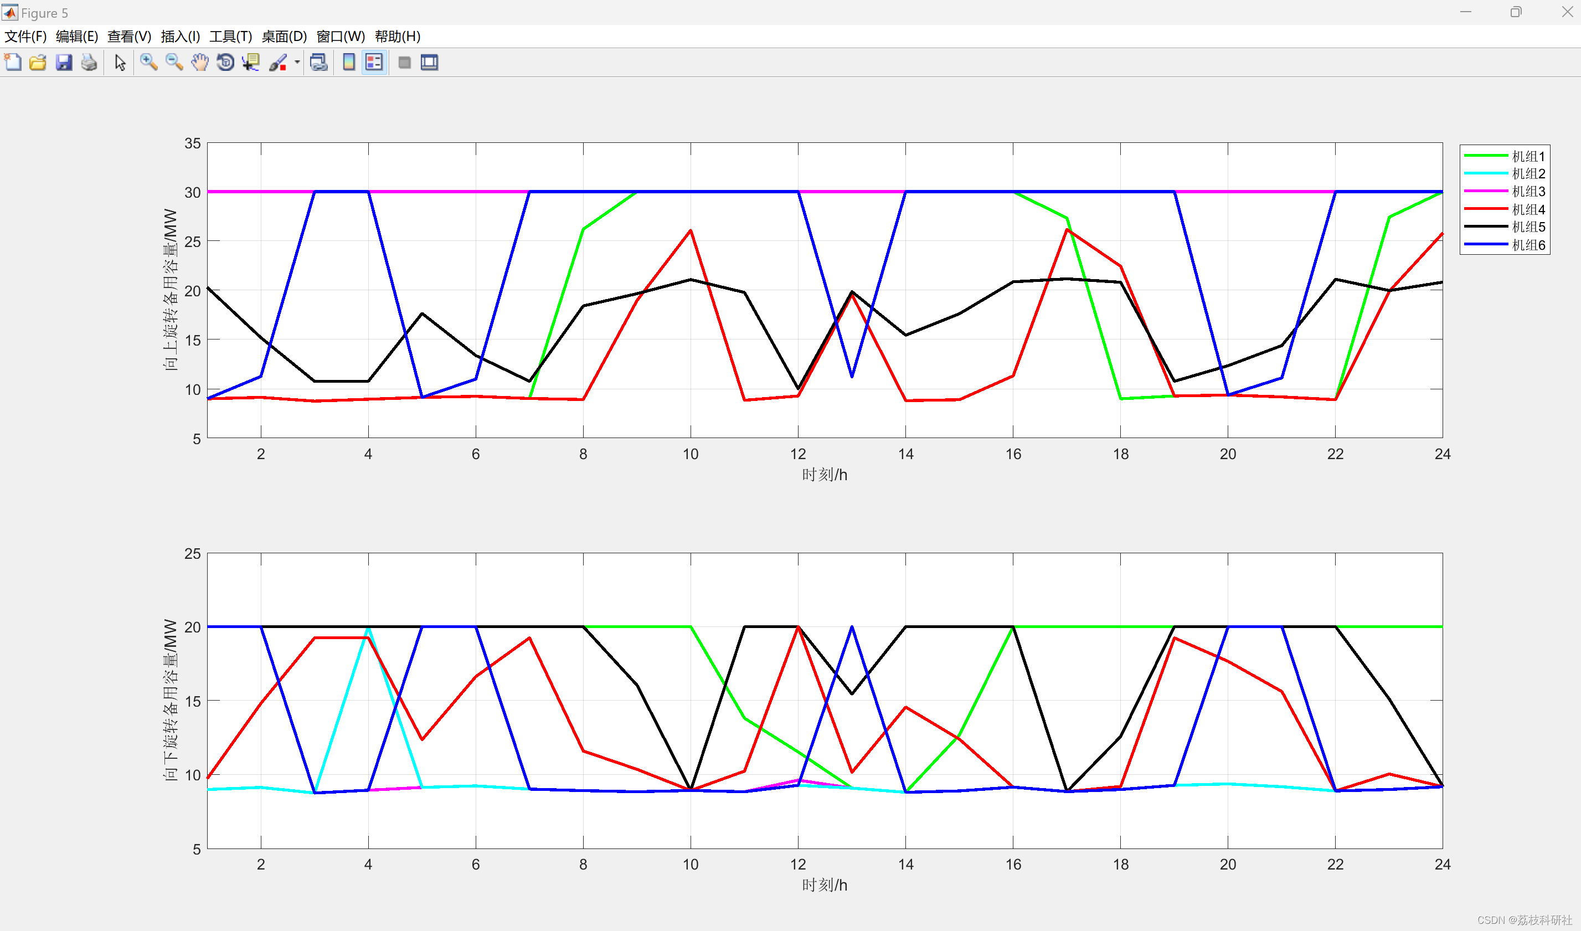Toggle the Insert Colorbar button
Viewport: 1581px width, 931px height.
349,62
